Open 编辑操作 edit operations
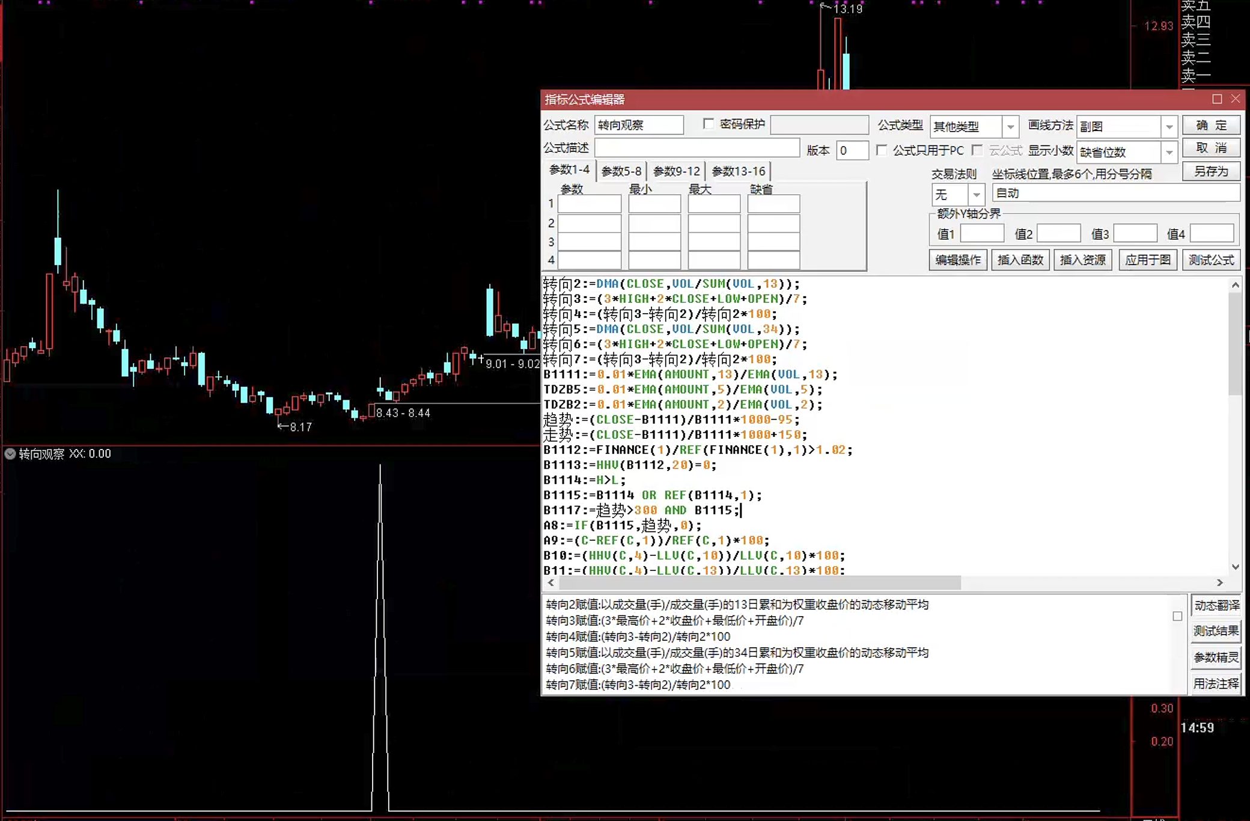 [x=958, y=260]
